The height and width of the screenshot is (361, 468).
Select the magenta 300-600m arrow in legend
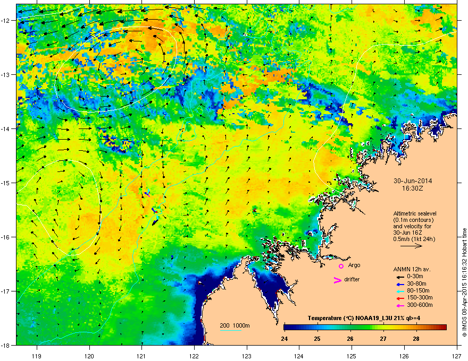tap(400, 305)
